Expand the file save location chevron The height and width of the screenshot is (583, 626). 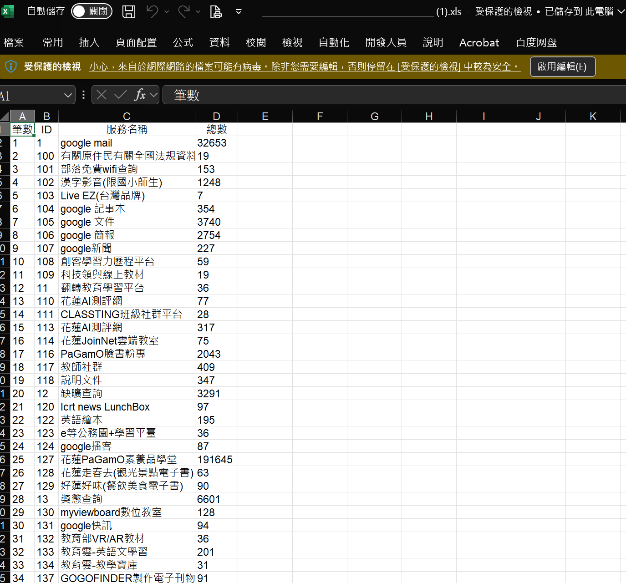pos(621,12)
